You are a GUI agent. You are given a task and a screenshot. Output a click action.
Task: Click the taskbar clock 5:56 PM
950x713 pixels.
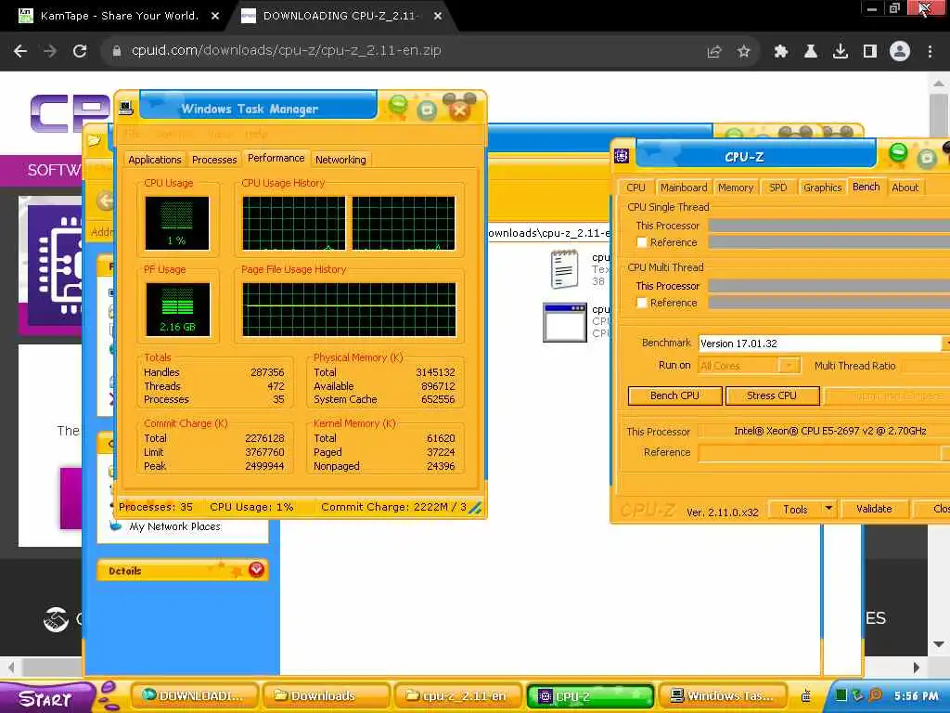tap(916, 696)
